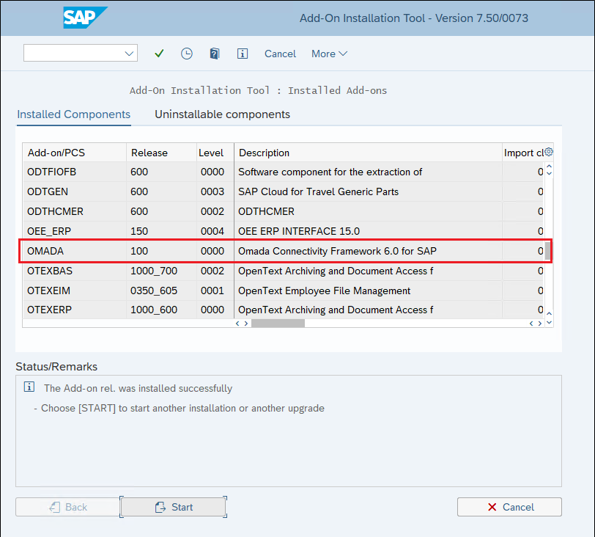Switch to Installed Components tab
The width and height of the screenshot is (595, 537).
pyautogui.click(x=73, y=114)
